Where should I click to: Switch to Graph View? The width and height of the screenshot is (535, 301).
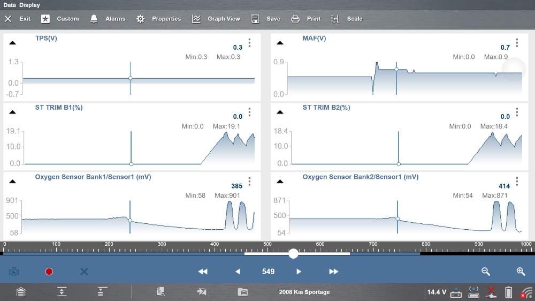(x=216, y=19)
